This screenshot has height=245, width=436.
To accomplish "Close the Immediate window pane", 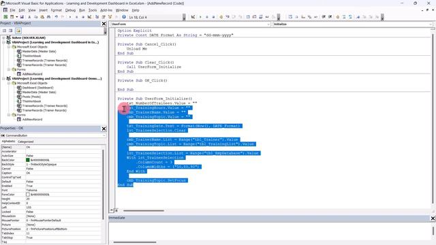I will point(433,218).
